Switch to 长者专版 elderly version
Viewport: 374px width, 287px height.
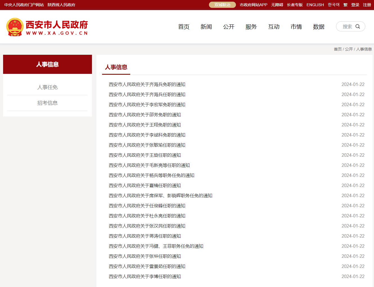click(x=295, y=5)
